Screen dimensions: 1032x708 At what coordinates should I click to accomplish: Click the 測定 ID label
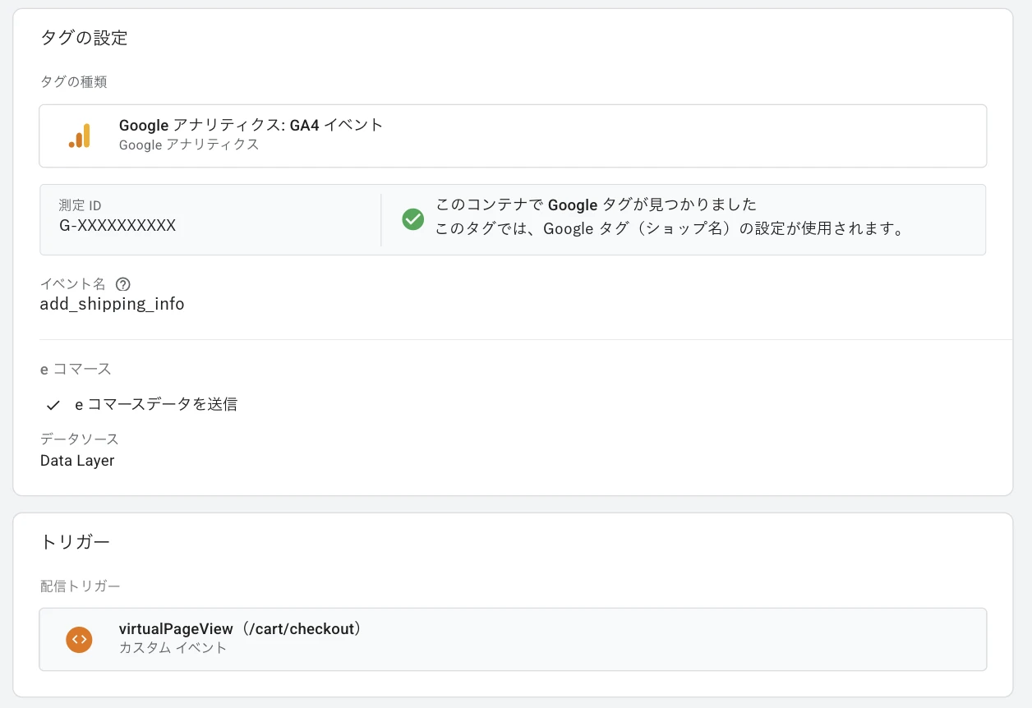click(80, 206)
